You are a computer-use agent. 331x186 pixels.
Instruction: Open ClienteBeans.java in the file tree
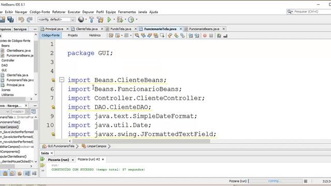coord(19,51)
